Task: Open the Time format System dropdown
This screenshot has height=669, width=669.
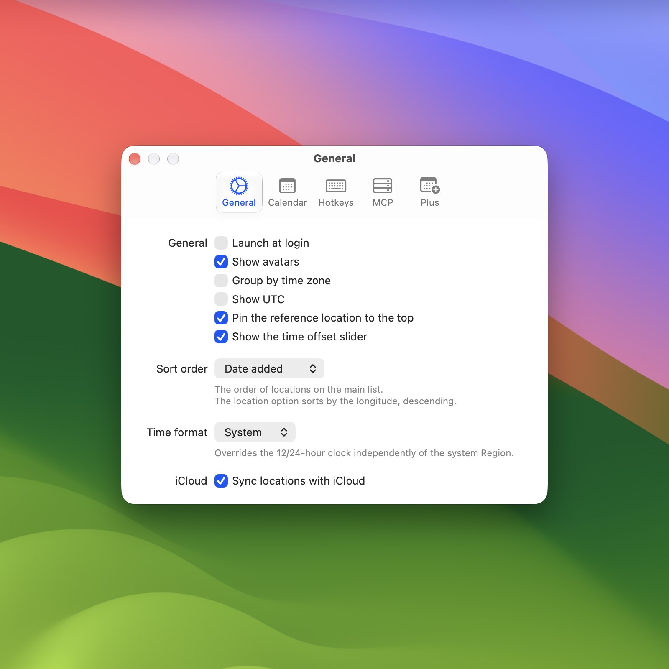Action: [x=255, y=432]
